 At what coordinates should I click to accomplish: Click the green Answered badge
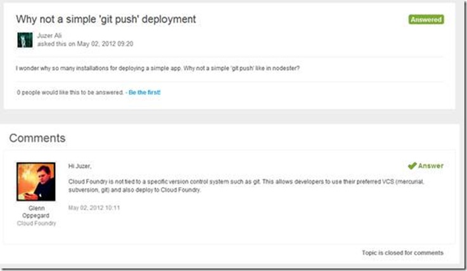point(426,20)
